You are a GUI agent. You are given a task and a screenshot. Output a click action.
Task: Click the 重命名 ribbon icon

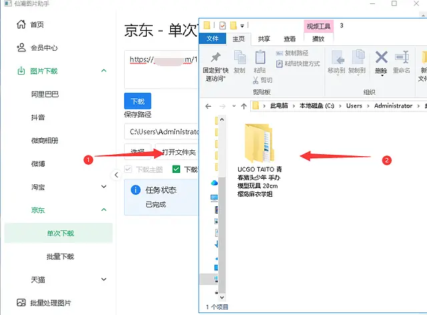pyautogui.click(x=402, y=57)
